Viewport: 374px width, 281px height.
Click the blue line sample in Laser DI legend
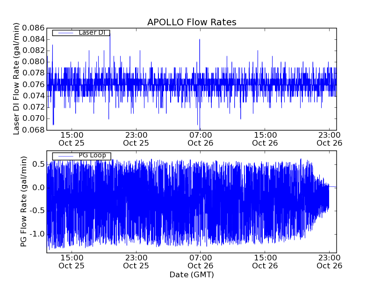coord(66,33)
